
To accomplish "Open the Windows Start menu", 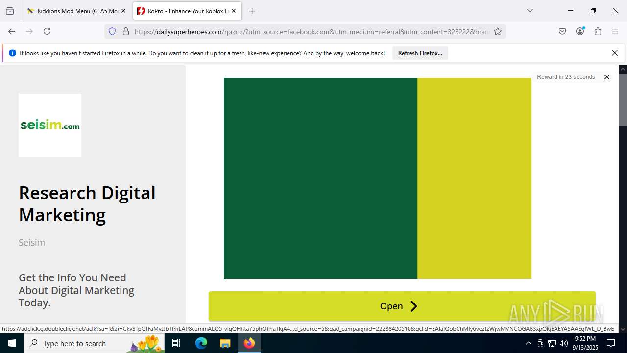I will coord(12,343).
